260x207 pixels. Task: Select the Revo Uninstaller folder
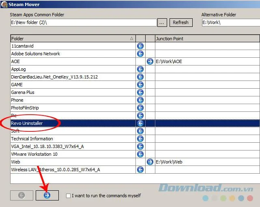coord(73,123)
